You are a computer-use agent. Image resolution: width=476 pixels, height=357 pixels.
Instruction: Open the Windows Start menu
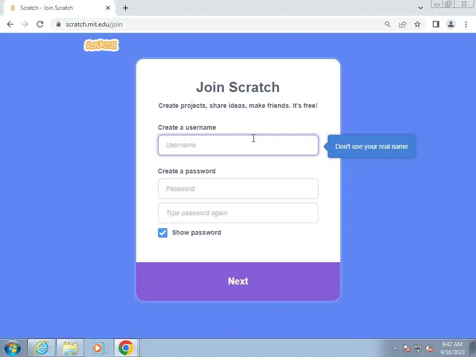(13, 348)
